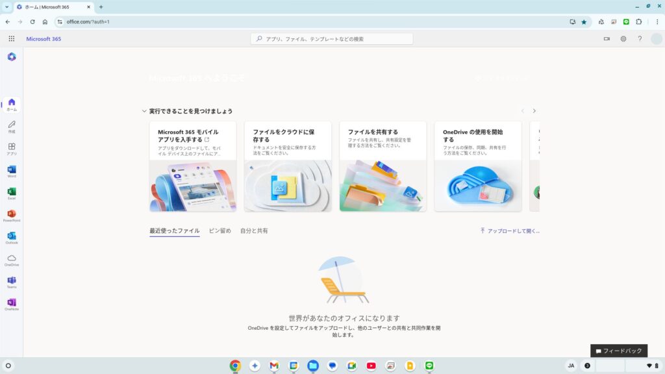Open Outlook in the sidebar

(x=12, y=237)
